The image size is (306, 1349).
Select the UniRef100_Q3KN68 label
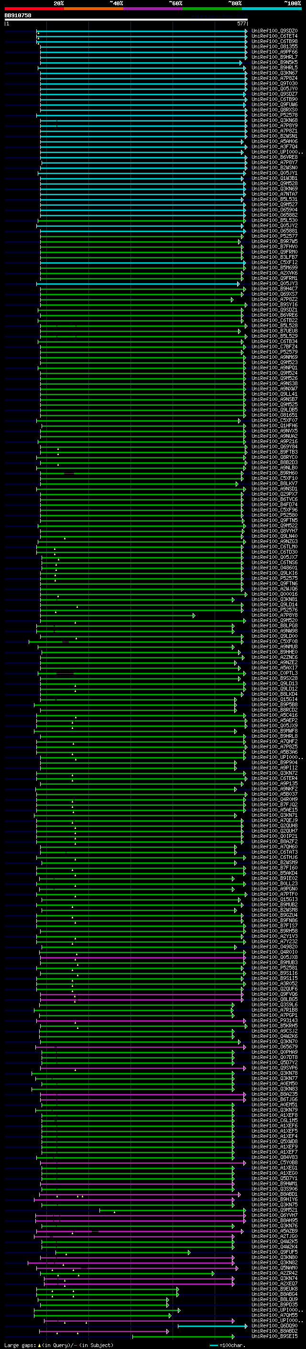click(274, 121)
